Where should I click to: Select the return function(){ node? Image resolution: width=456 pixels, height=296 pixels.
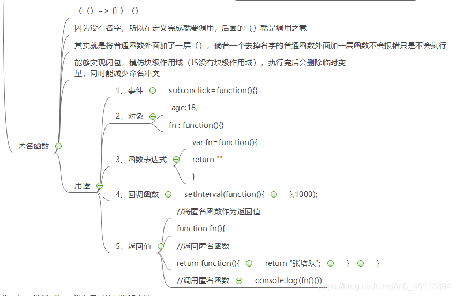point(208,263)
